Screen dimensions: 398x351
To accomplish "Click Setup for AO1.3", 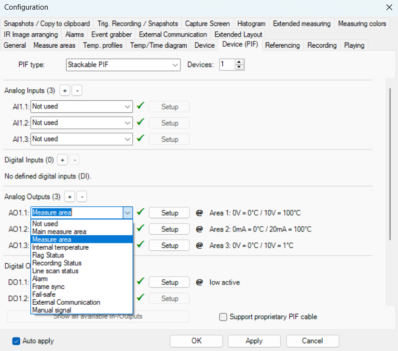I will pos(169,245).
